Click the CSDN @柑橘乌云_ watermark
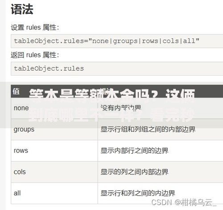Viewport: 223px width, 210px height. coord(184,202)
